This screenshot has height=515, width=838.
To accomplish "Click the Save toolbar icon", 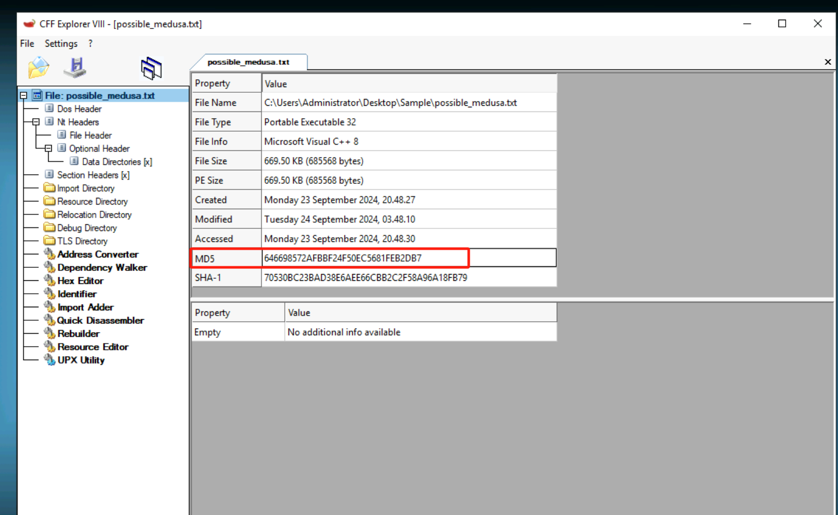I will (x=76, y=68).
